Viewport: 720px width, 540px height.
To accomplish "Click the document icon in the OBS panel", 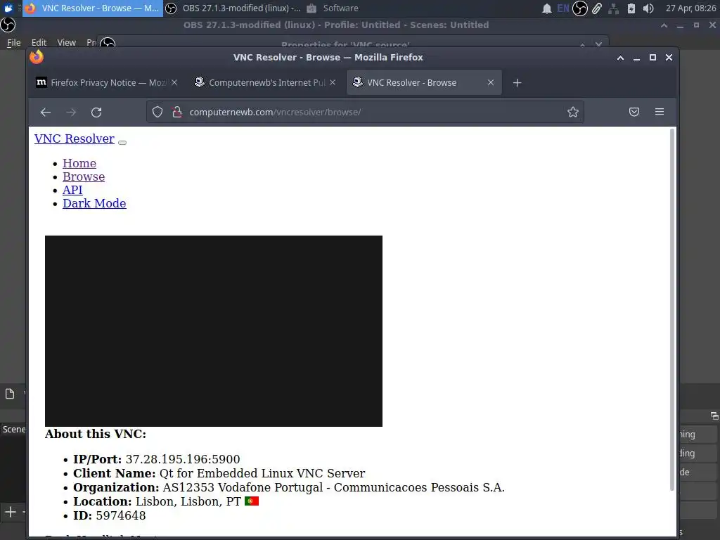I will (10, 394).
